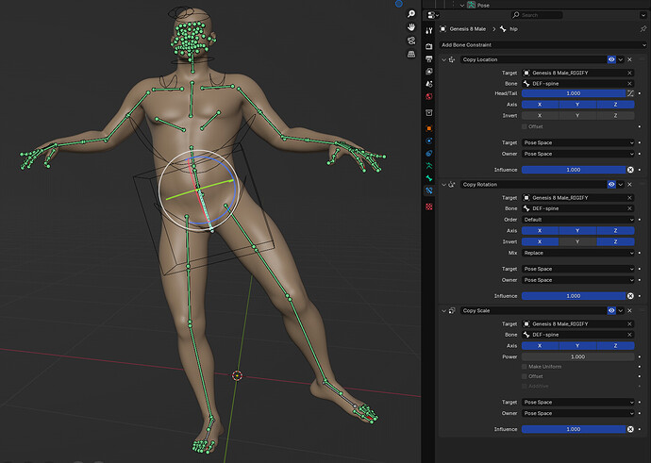Open the checkered Texture properties tab
Screen dimensions: 651x463
pyautogui.click(x=429, y=207)
